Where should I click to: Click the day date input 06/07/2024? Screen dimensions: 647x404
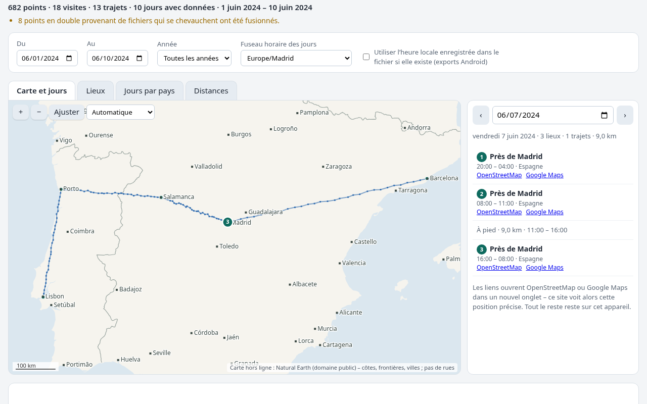point(553,115)
